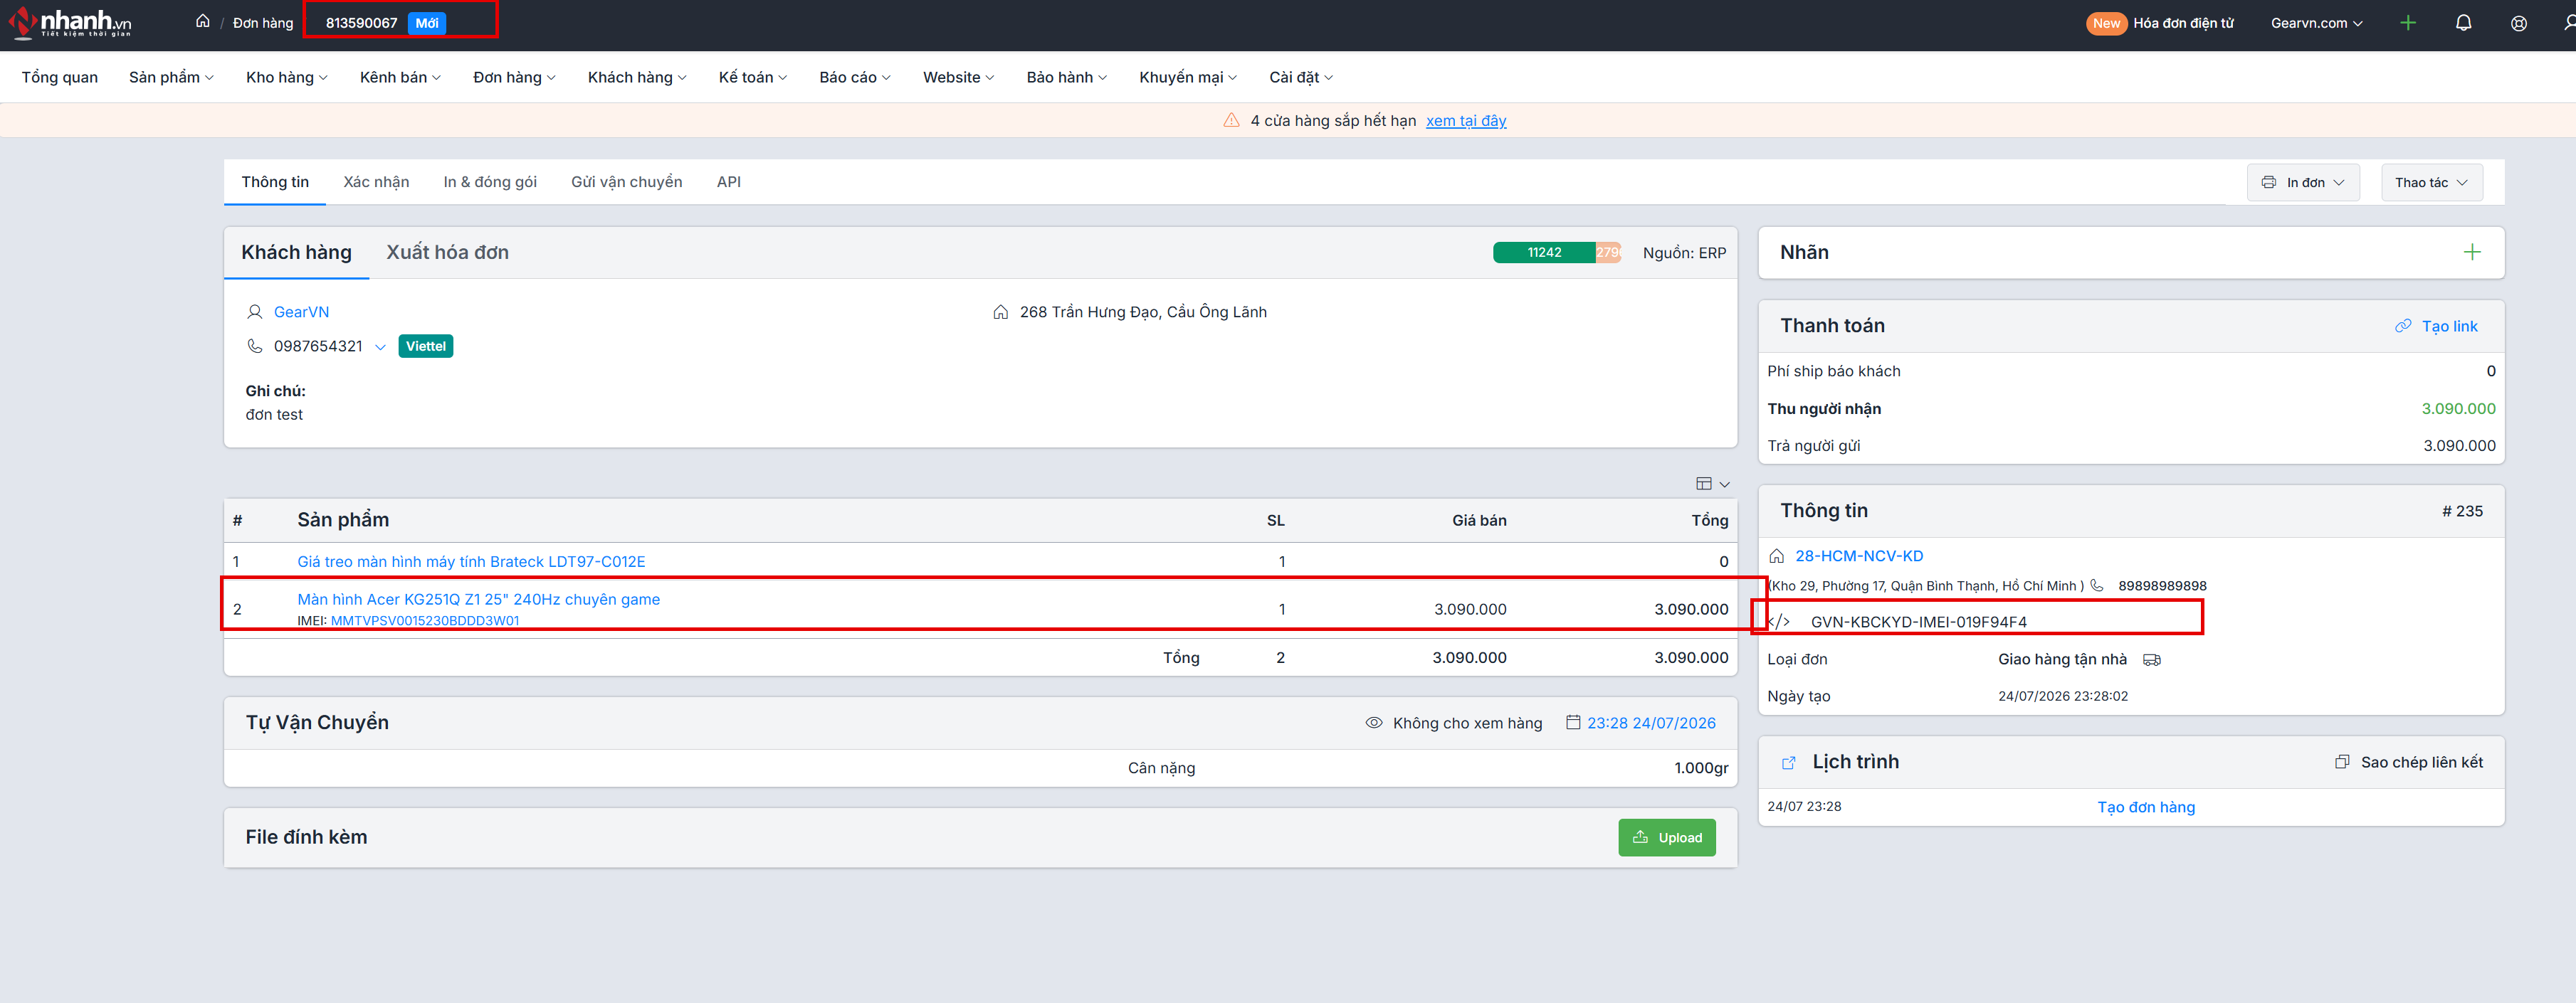This screenshot has height=1003, width=2576.
Task: Open IMEI MMTVPSV0015230BDDD3W01 link
Action: pyautogui.click(x=424, y=622)
